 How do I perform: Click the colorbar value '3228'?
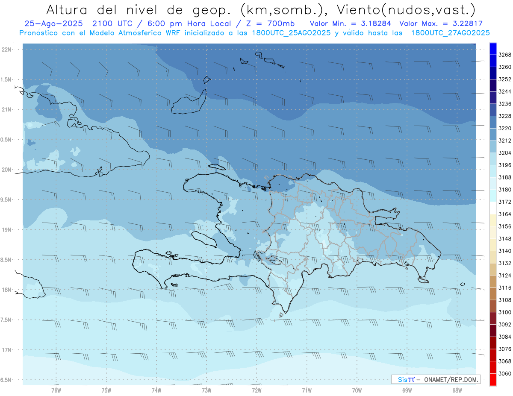[505, 116]
